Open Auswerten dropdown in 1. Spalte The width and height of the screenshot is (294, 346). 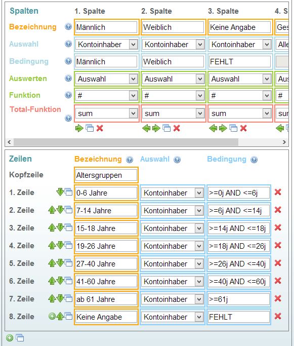[x=107, y=79]
